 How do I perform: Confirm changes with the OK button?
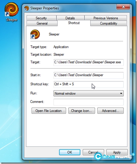(70, 152)
